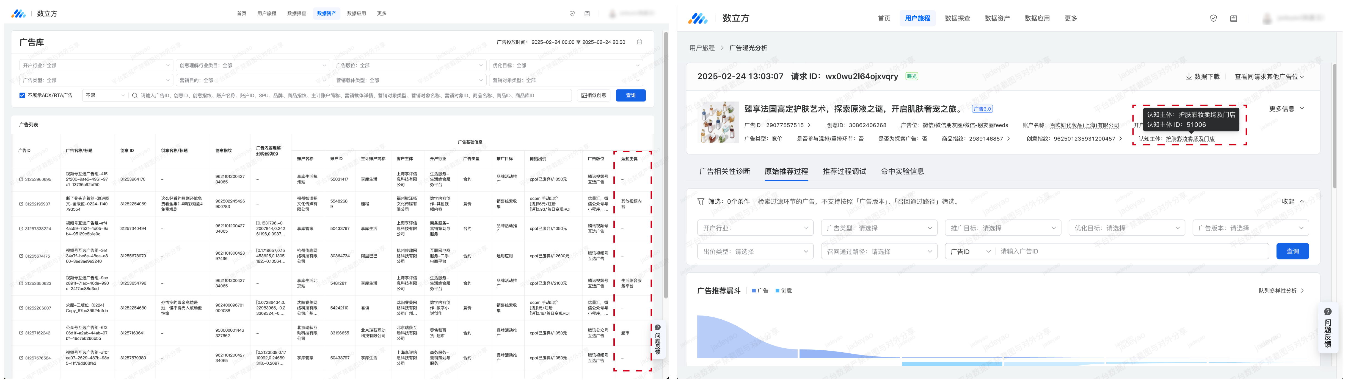Click the document icon in right header
Screen dimensions: 1345x383
1233,18
